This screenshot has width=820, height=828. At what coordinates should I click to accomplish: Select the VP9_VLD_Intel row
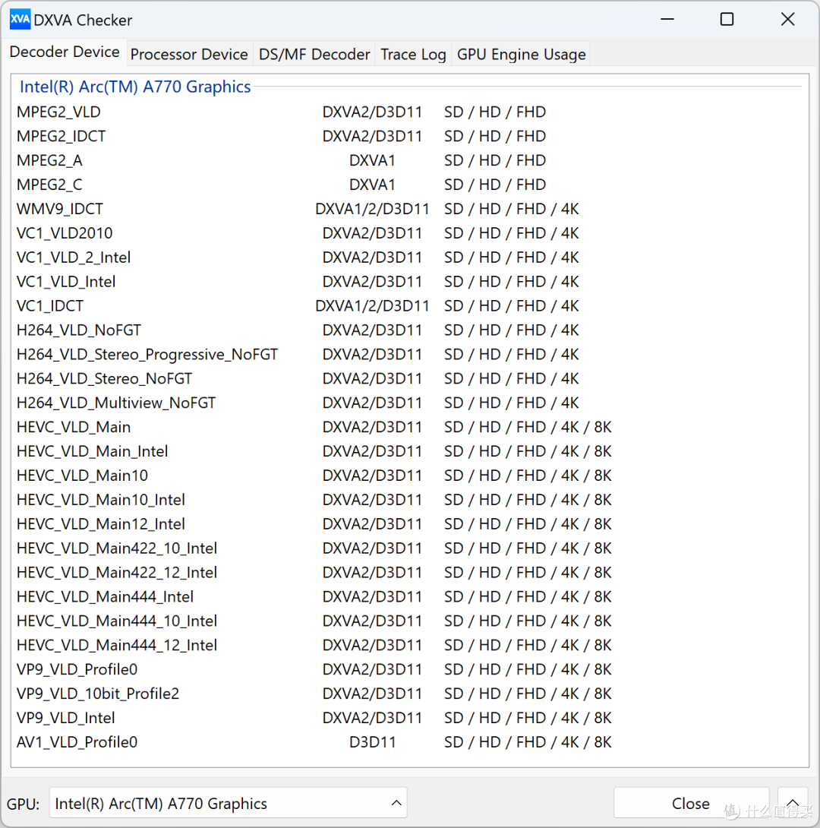pyautogui.click(x=409, y=719)
